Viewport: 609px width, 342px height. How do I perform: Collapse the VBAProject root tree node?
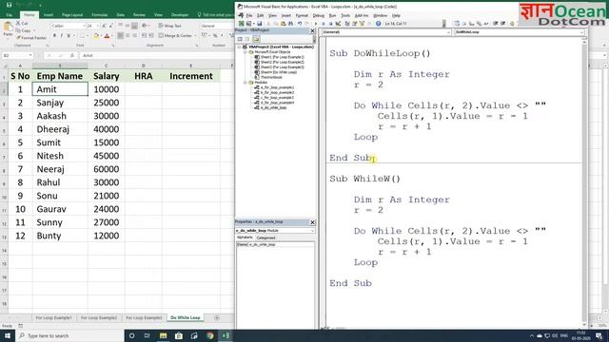tap(239, 47)
